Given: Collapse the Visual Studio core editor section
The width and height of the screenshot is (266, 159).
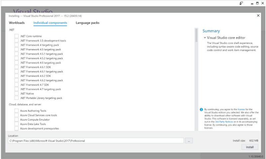Looking at the screenshot, I should pos(205,38).
